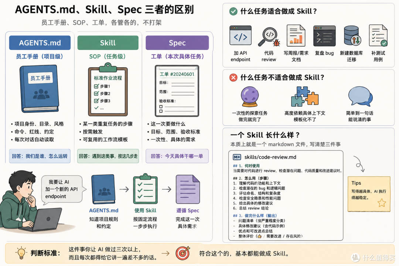Click the magnifier bug icon above 代码 review
This screenshot has height=266, width=399.
(x=269, y=37)
